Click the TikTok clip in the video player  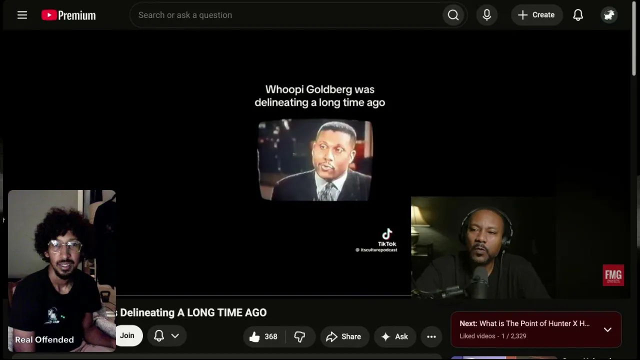point(315,160)
